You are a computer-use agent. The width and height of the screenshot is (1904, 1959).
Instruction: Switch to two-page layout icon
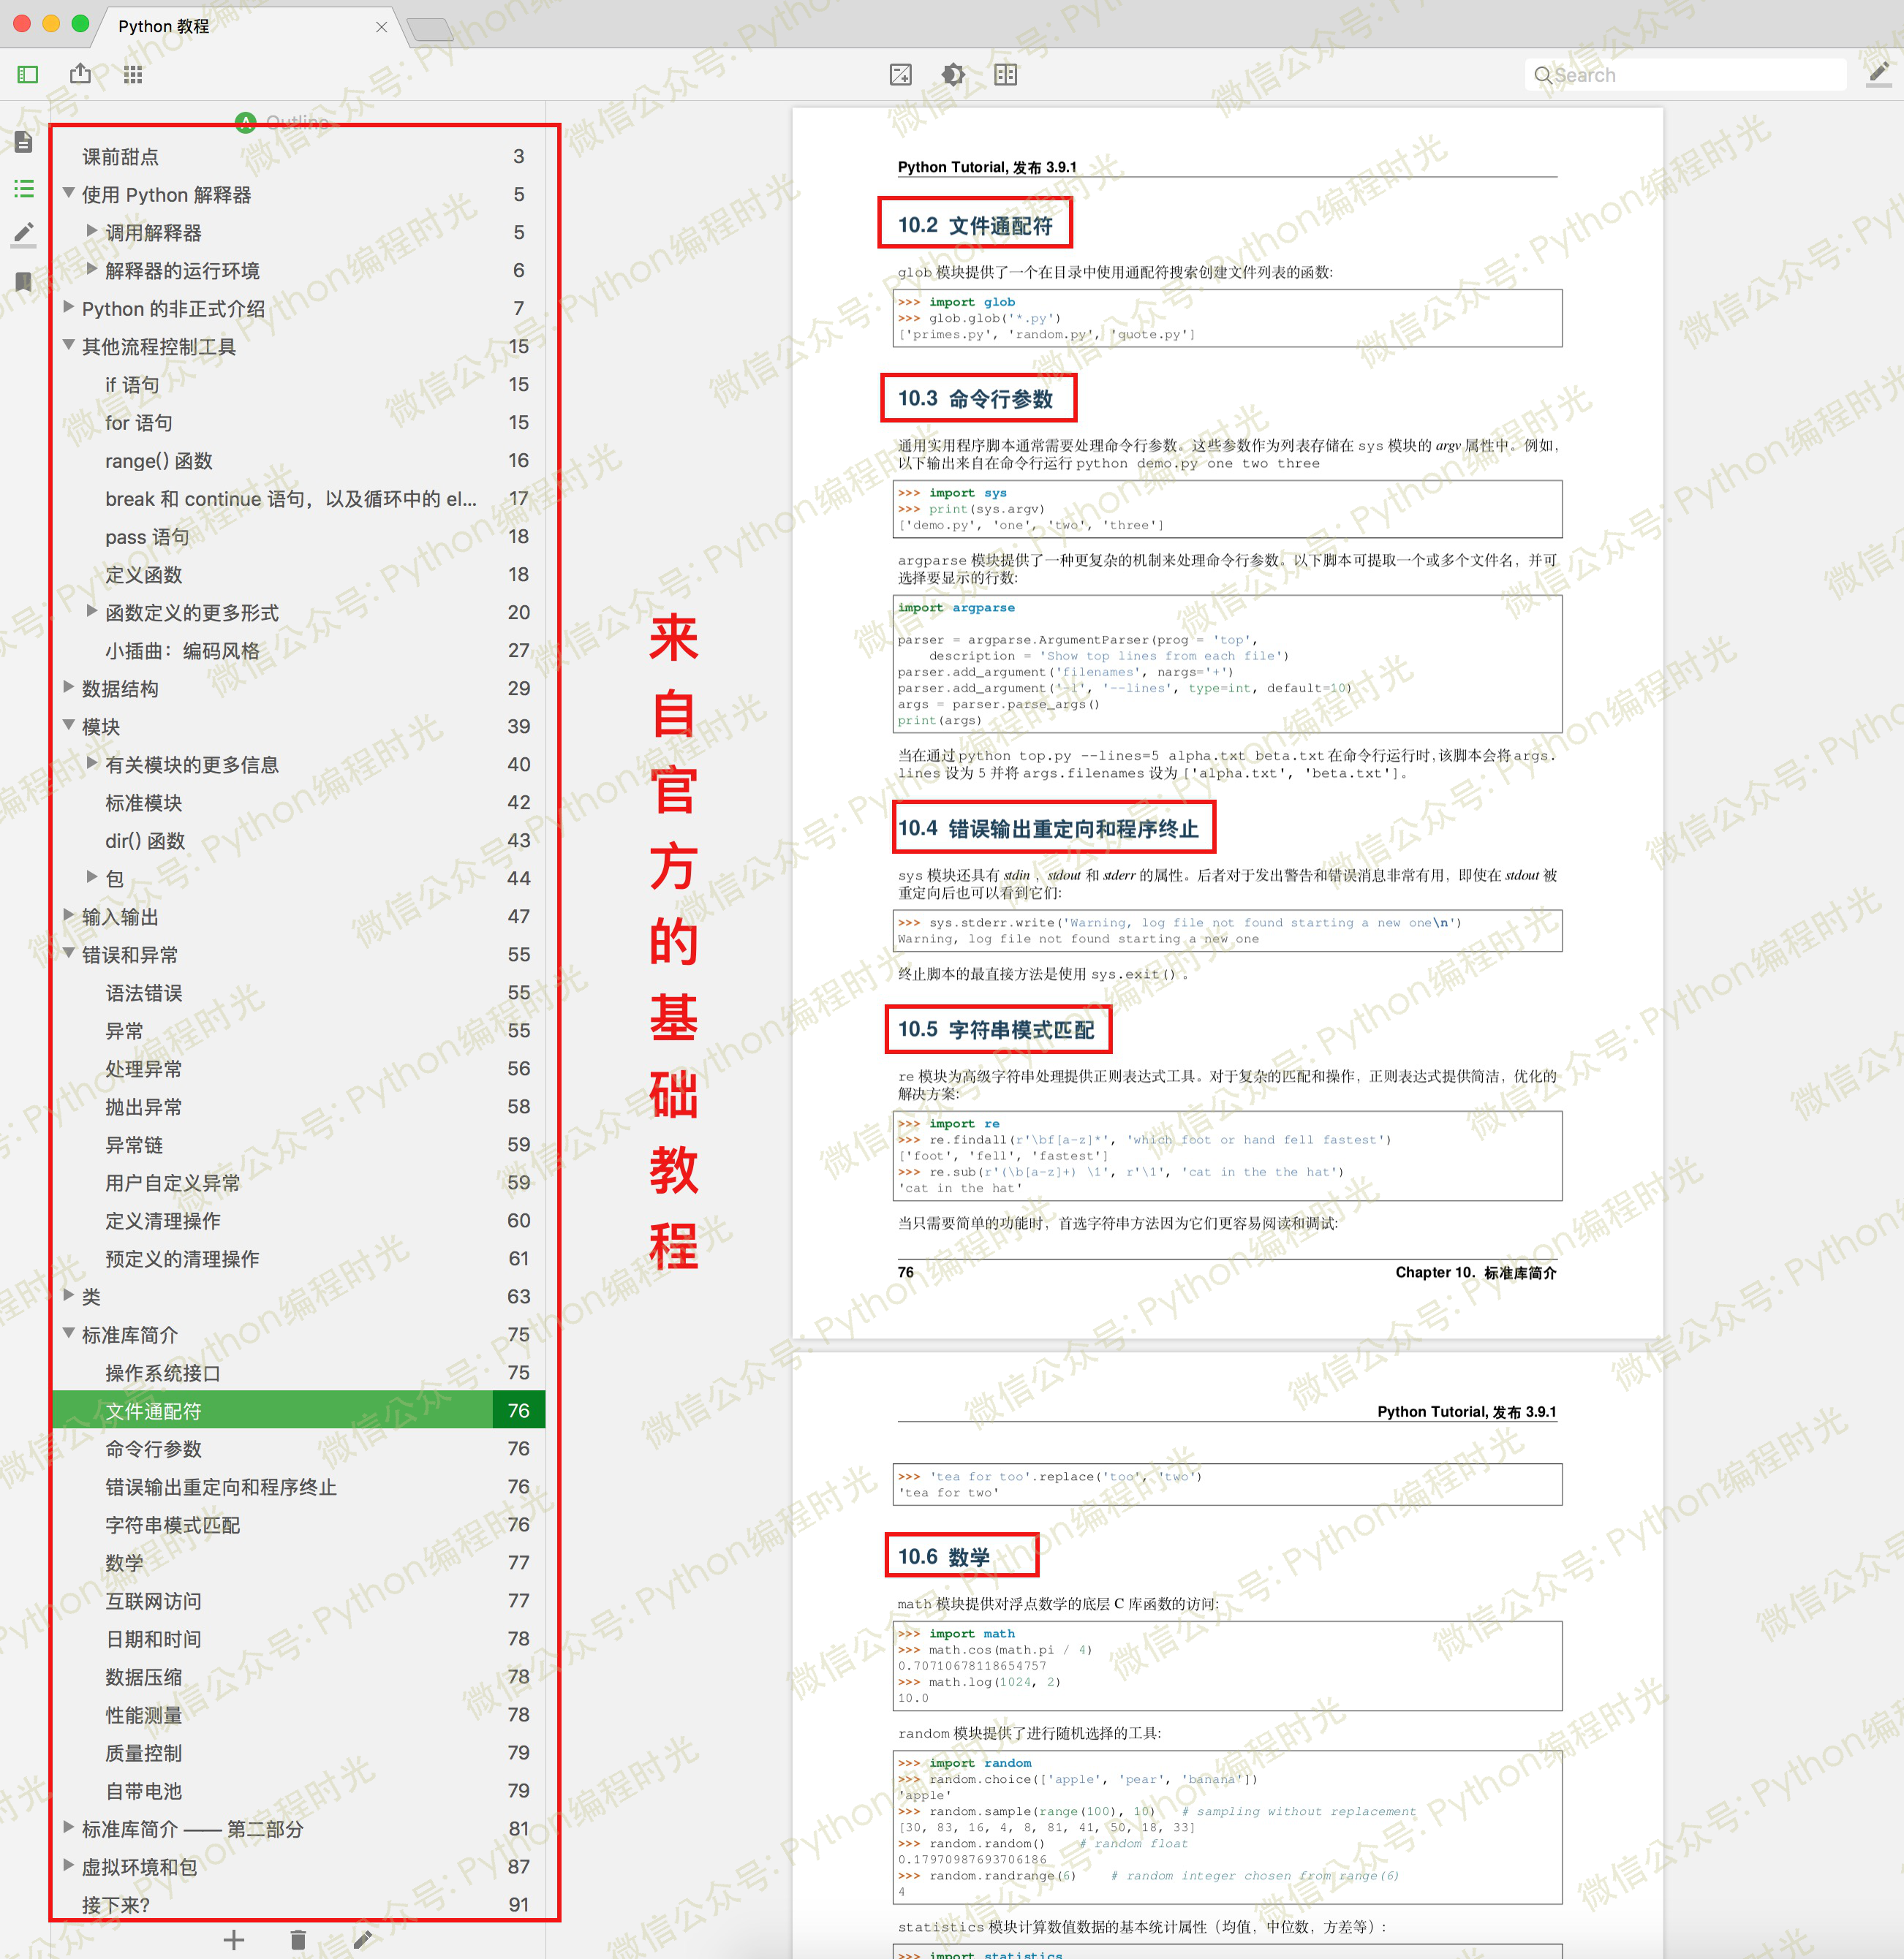1005,75
